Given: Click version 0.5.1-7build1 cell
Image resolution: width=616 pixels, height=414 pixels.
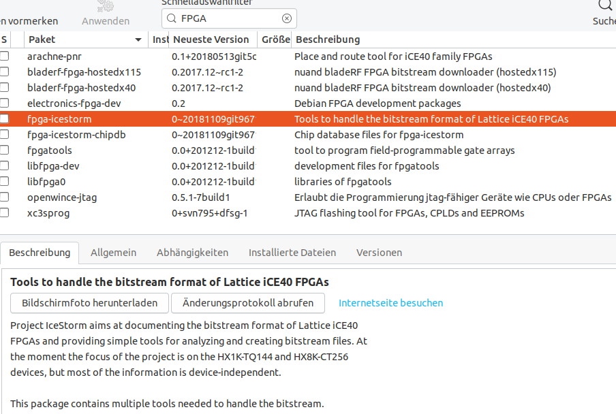Looking at the screenshot, I should (x=200, y=197).
